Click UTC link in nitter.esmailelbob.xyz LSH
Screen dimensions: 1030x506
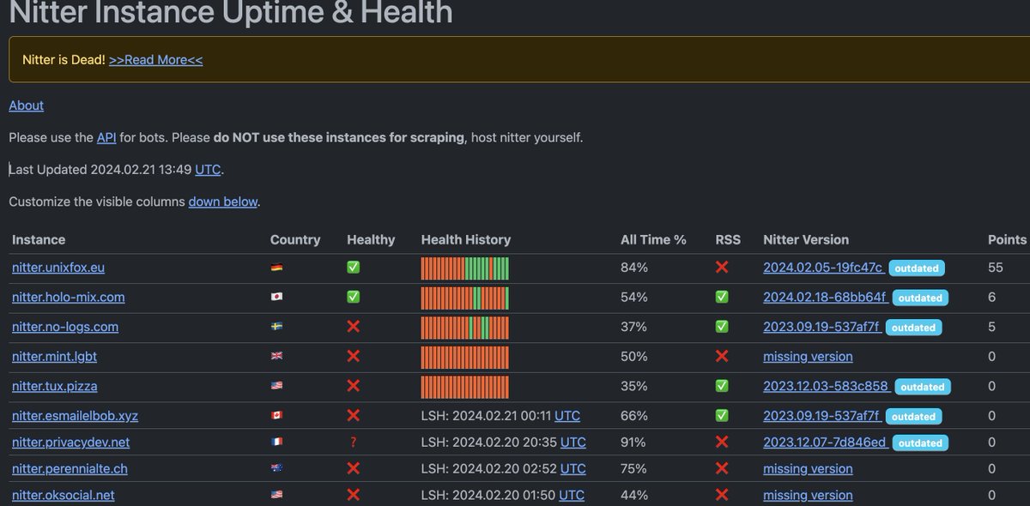tap(567, 416)
